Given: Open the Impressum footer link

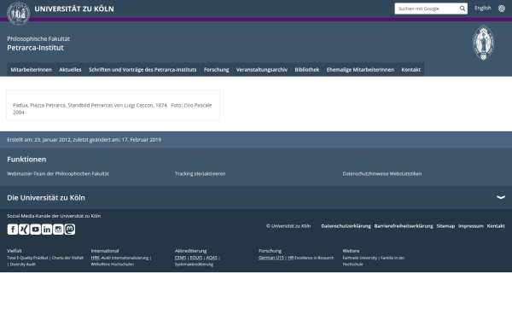Looking at the screenshot, I should [470, 226].
